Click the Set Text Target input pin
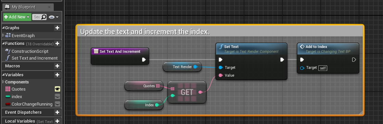This screenshot has height=124, width=383. 220,67
